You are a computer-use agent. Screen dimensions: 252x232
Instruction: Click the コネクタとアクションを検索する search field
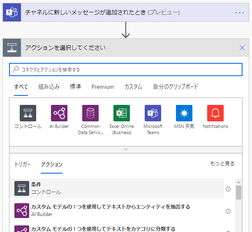coord(126,70)
